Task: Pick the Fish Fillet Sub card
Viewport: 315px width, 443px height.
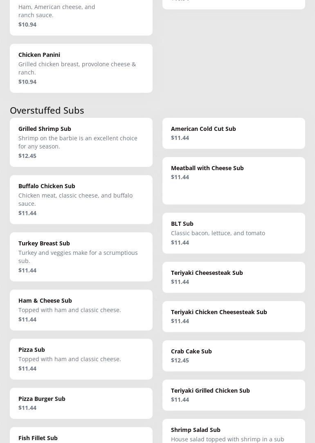Action: tap(81, 436)
